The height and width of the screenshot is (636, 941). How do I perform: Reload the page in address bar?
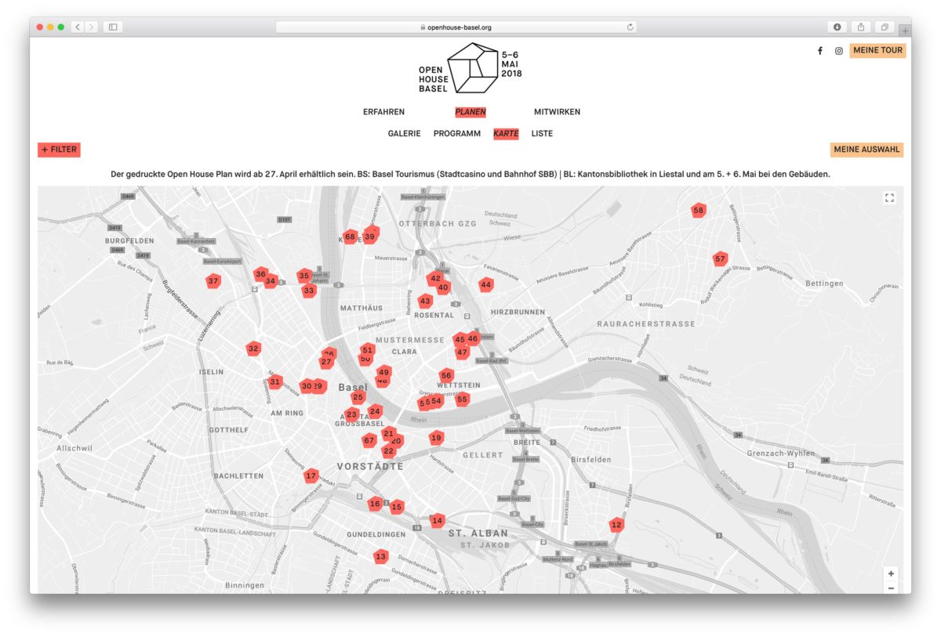coord(630,27)
